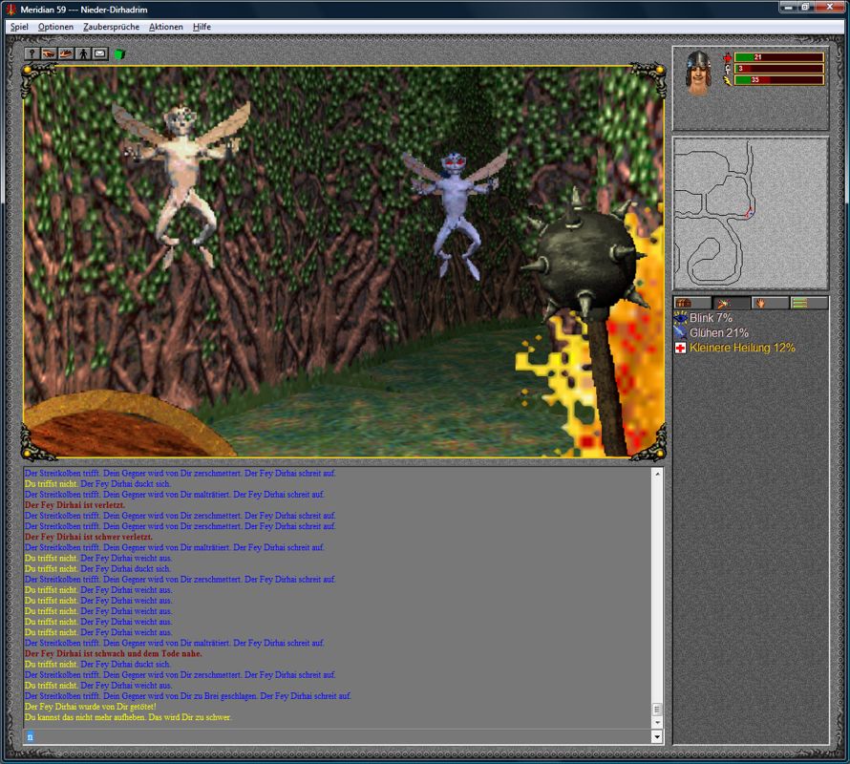The image size is (850, 764).
Task: Open the Spiel menu
Action: 19,27
